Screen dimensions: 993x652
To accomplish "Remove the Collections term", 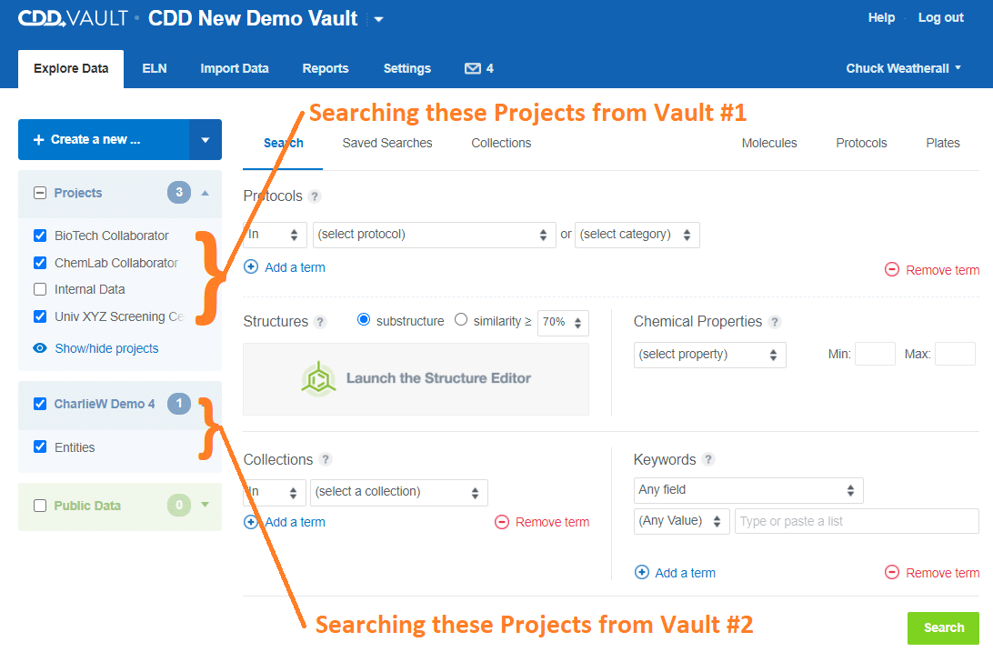I will [x=542, y=522].
